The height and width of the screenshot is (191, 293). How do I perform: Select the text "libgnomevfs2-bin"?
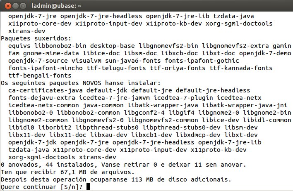(x=168, y=46)
